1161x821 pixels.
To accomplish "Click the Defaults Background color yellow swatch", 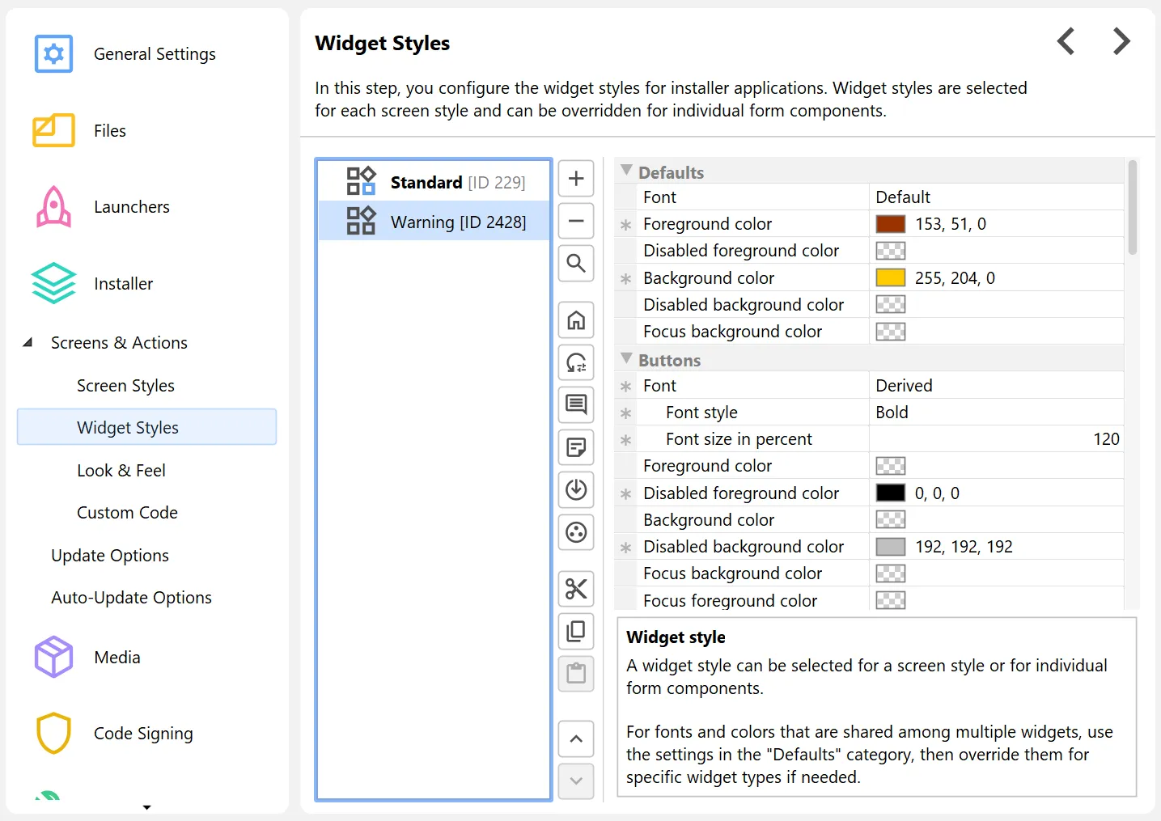I will (890, 278).
